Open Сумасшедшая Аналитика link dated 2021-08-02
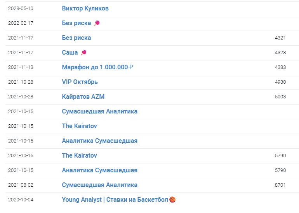Screen dimensions: 299x213 (99, 185)
